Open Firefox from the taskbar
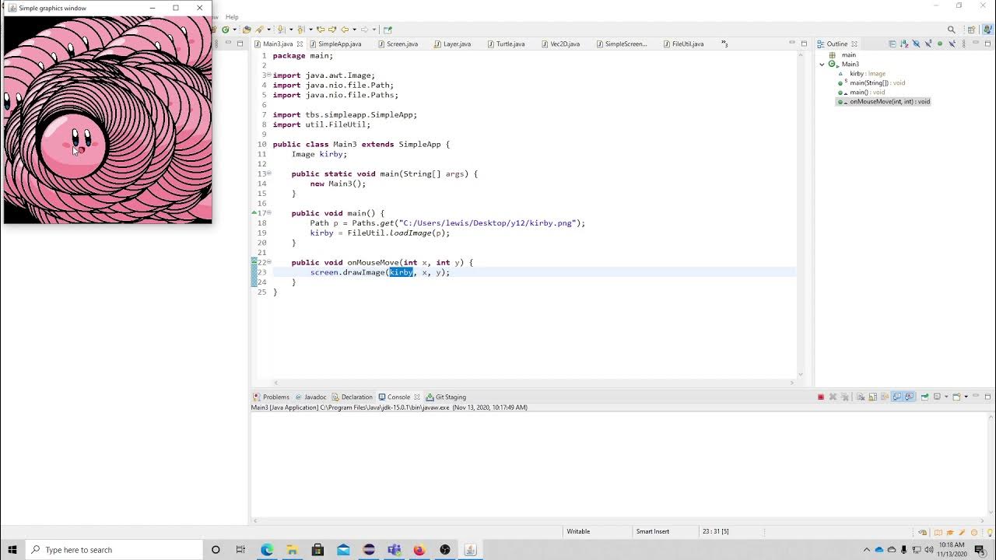 pos(419,550)
